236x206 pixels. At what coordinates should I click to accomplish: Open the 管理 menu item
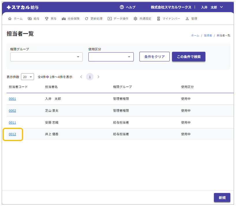191,19
